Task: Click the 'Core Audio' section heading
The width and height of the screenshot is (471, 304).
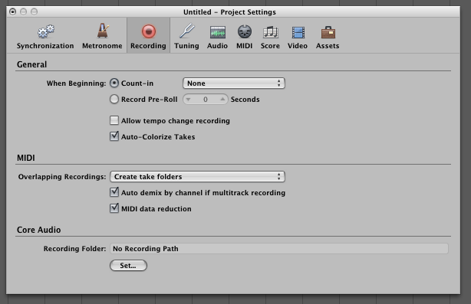Action: tap(39, 230)
